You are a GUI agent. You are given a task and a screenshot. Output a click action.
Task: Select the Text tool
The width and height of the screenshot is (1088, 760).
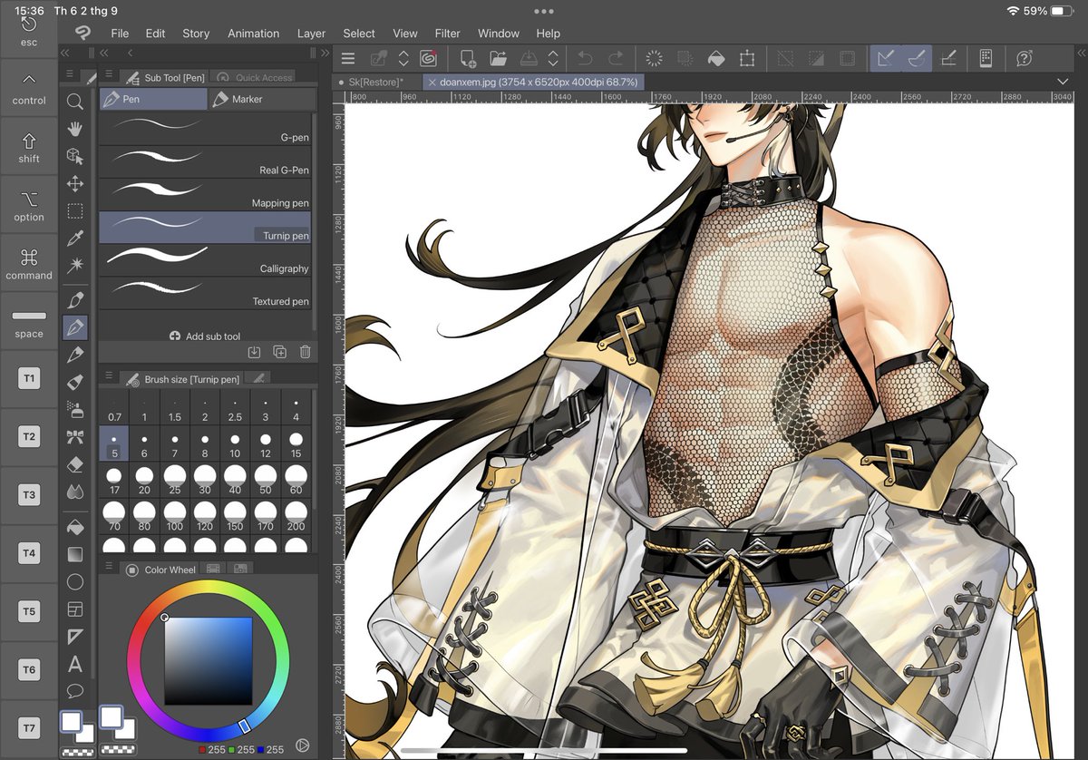pos(75,664)
